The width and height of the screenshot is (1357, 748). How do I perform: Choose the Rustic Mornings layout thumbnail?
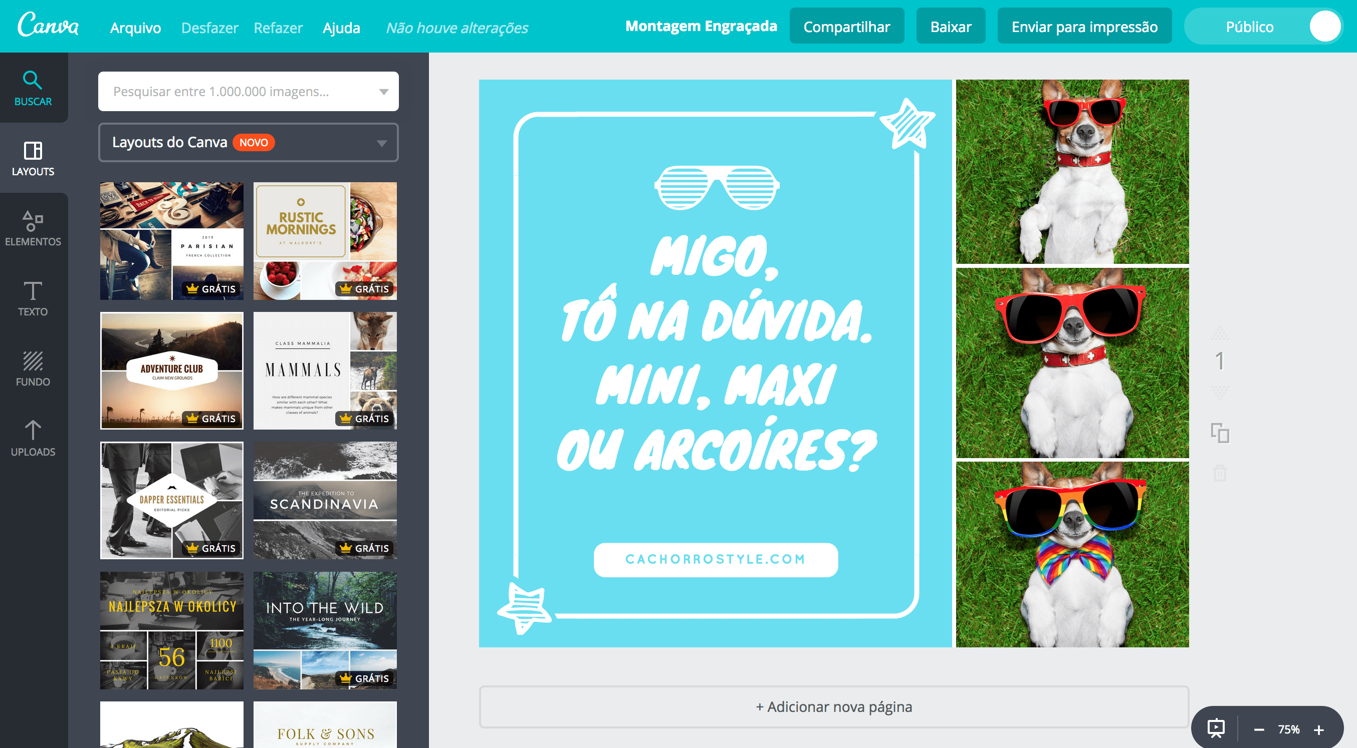click(325, 240)
